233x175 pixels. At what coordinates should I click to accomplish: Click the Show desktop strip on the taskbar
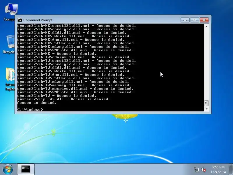pyautogui.click(x=231, y=169)
